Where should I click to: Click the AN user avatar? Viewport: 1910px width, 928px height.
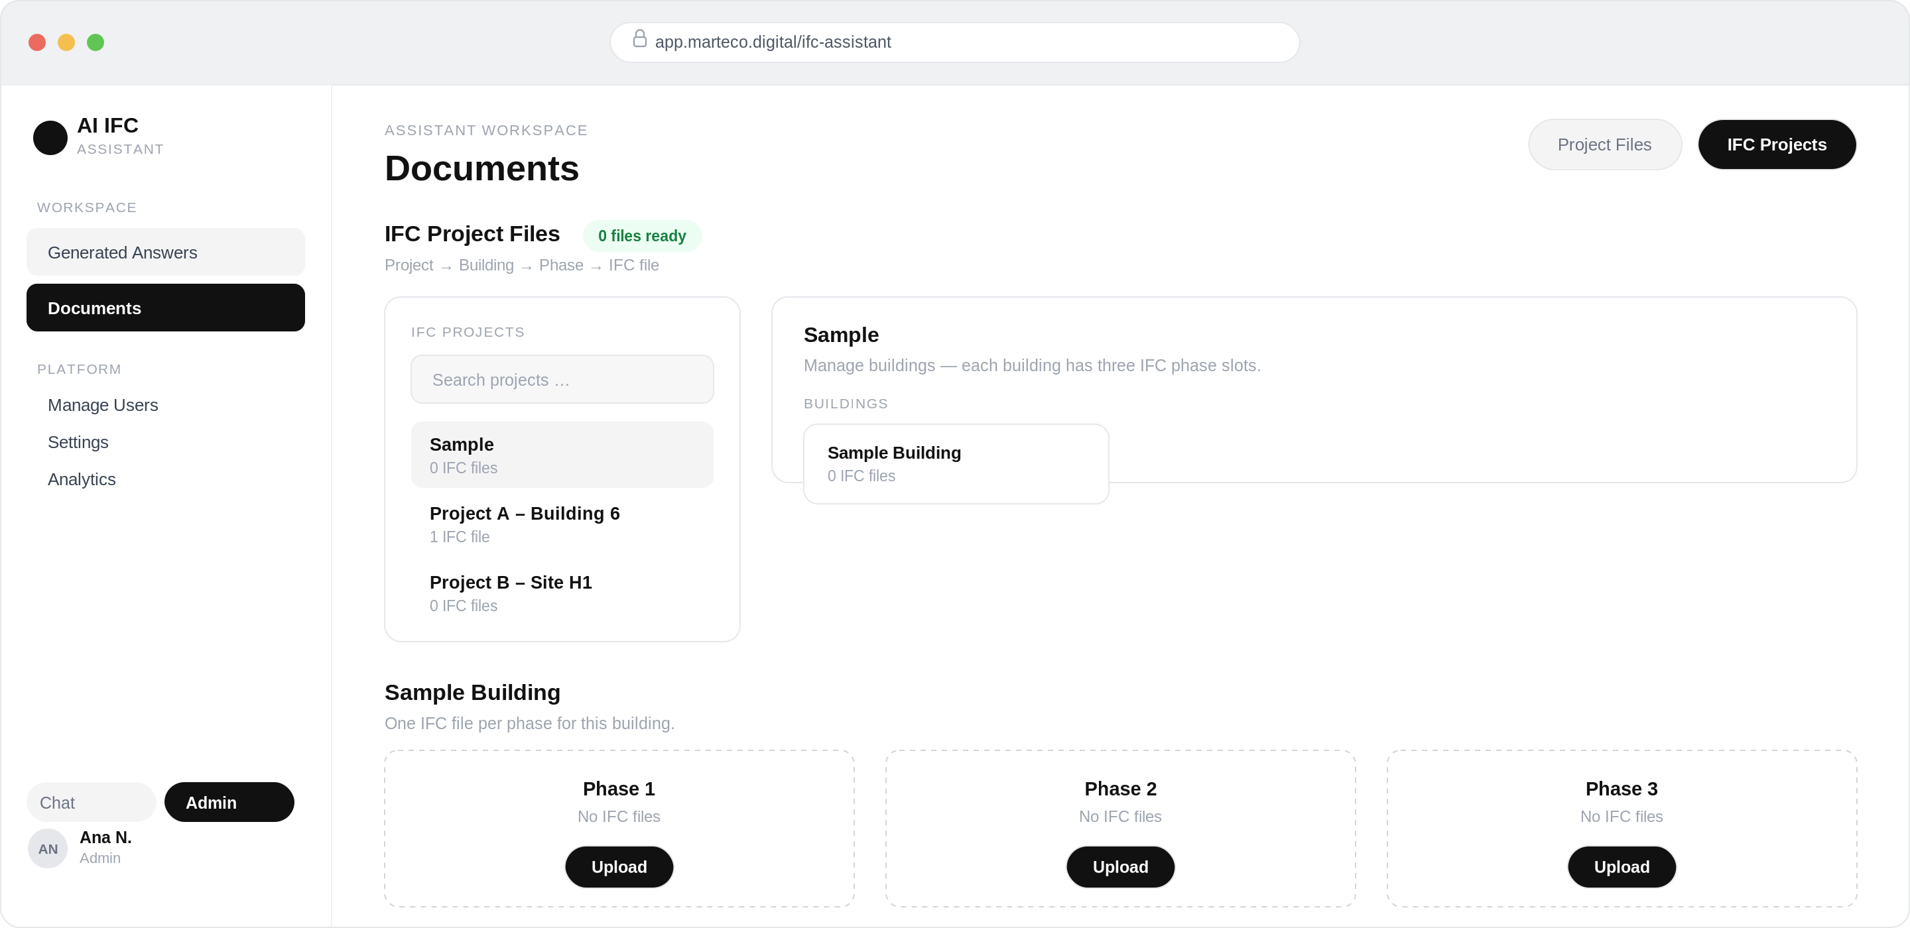[48, 848]
